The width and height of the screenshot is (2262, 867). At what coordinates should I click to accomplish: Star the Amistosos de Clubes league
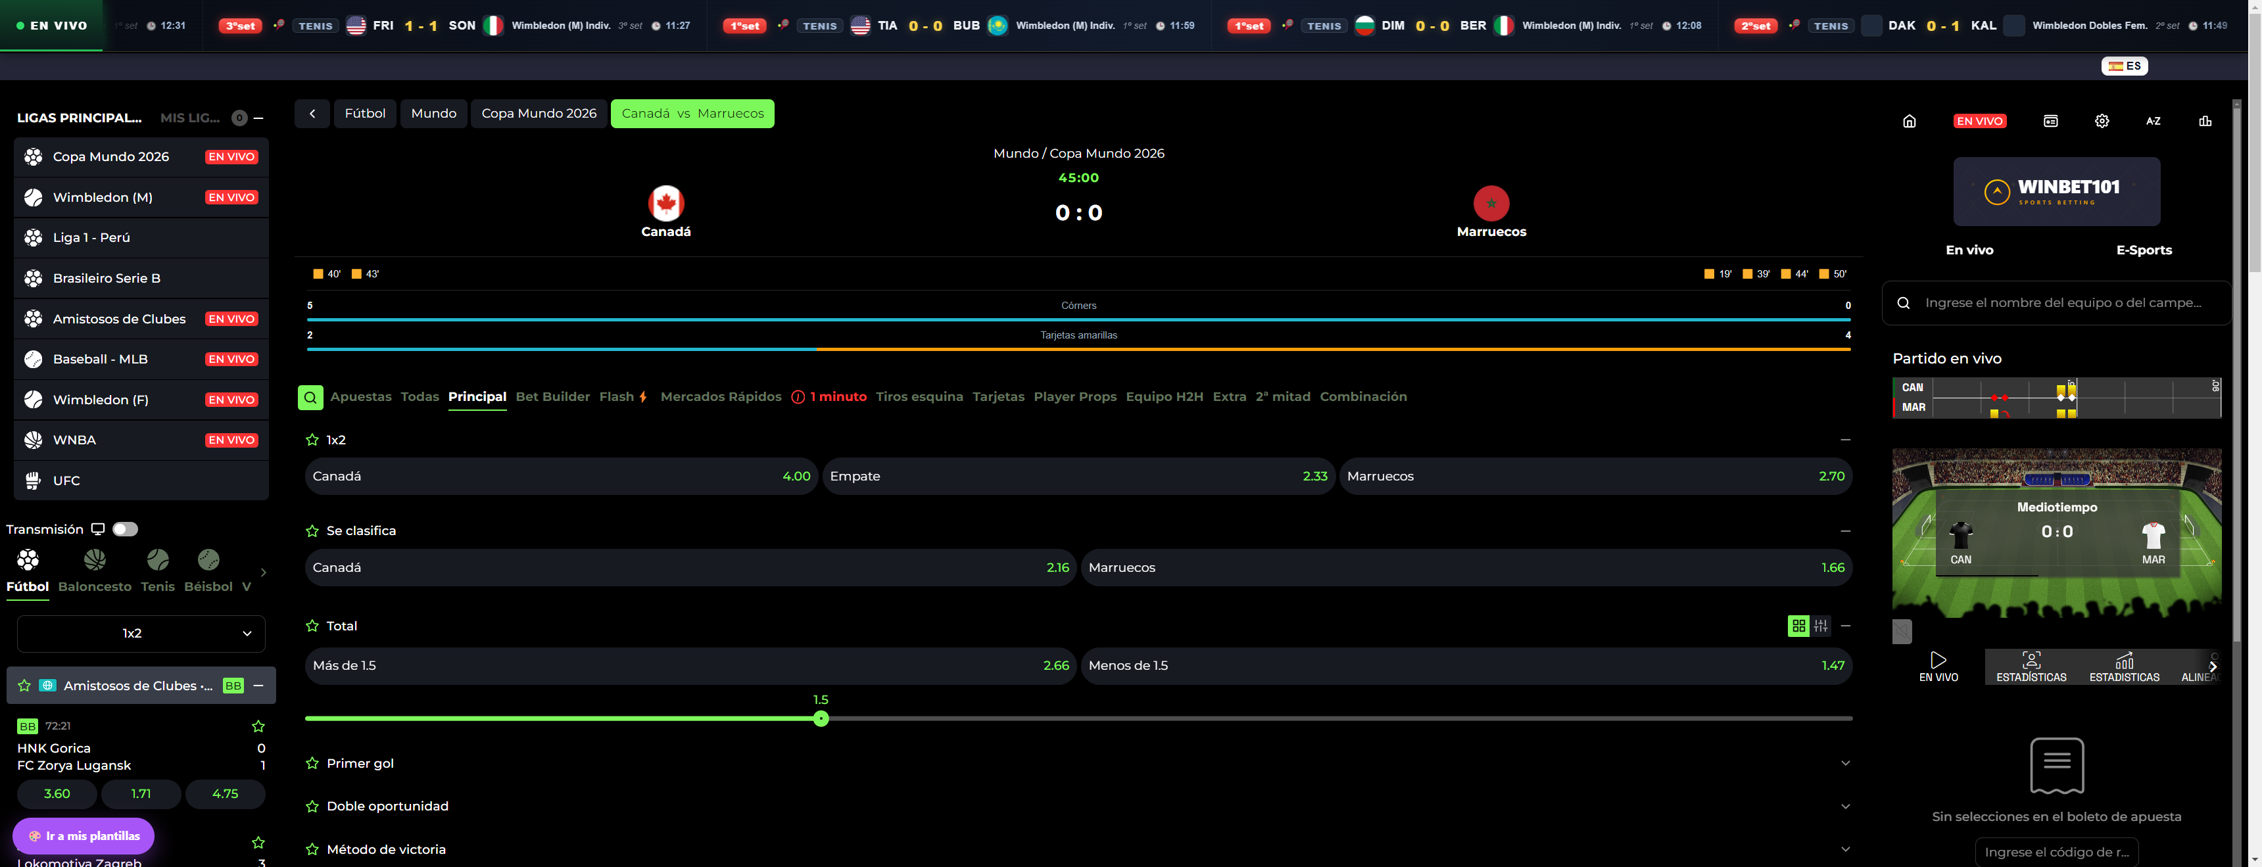tap(24, 686)
